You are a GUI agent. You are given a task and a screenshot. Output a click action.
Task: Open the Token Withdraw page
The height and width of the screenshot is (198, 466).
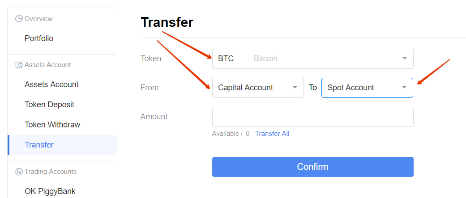coord(52,125)
